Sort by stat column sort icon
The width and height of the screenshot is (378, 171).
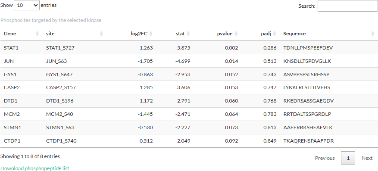[188, 34]
